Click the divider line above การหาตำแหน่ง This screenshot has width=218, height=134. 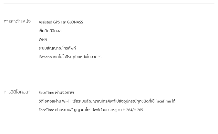point(109,4)
